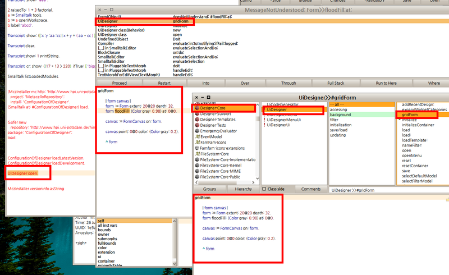This screenshot has height=275, width=449.
Task: Toggle the Class side checkbox
Action: (264, 190)
